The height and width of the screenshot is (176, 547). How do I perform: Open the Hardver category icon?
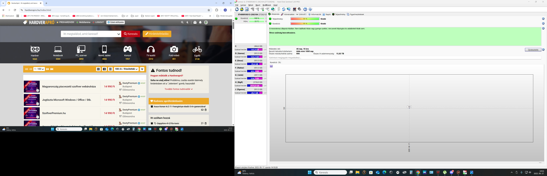click(x=35, y=49)
